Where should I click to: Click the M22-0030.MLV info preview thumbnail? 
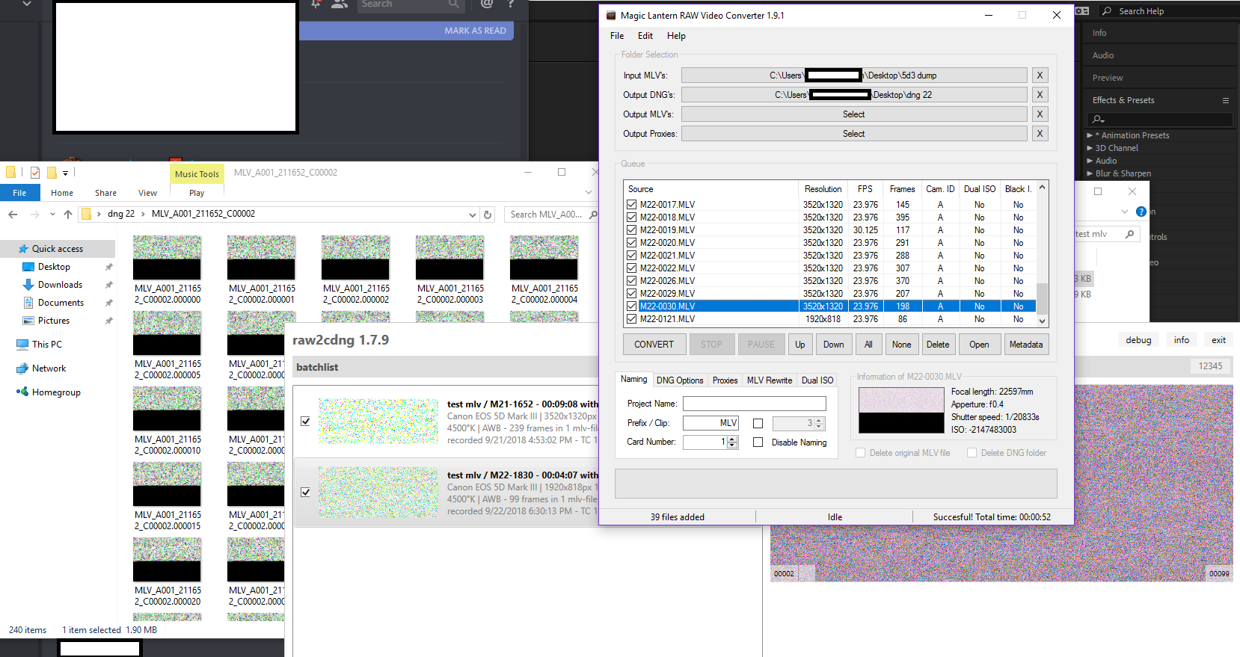coord(901,410)
